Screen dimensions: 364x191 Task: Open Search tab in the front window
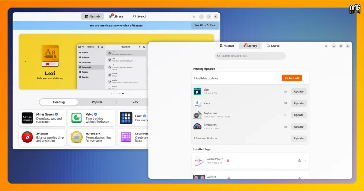tap(273, 46)
